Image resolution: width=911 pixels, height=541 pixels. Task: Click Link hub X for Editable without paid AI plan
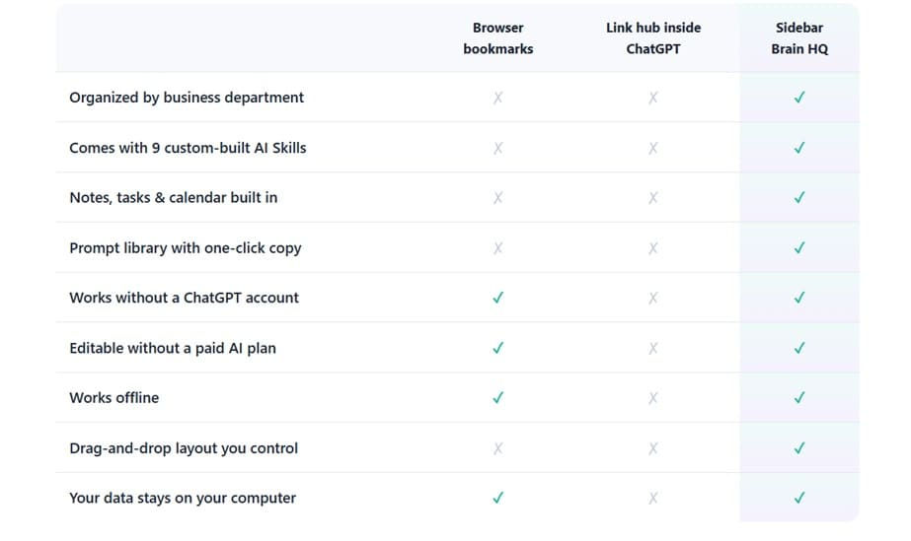point(653,348)
